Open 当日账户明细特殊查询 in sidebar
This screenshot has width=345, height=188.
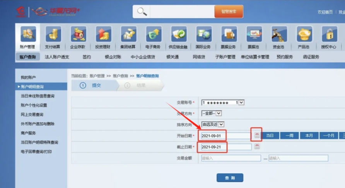(x=39, y=142)
